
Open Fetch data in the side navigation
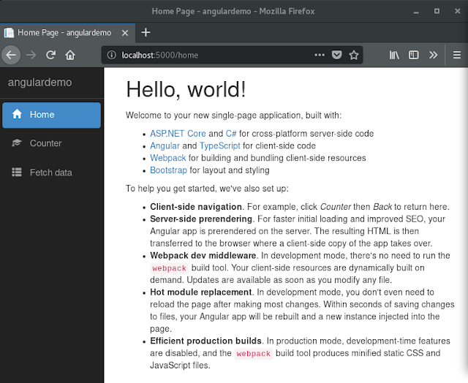click(x=50, y=172)
